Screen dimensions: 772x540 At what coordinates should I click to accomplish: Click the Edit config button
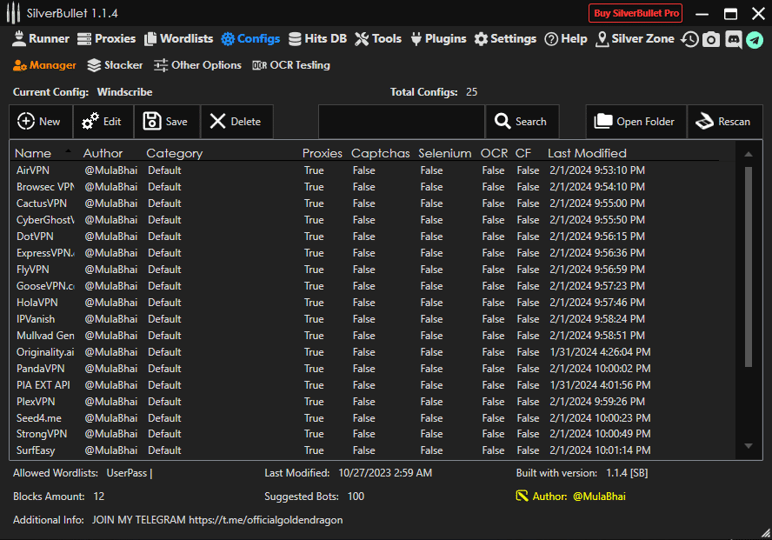pyautogui.click(x=103, y=122)
